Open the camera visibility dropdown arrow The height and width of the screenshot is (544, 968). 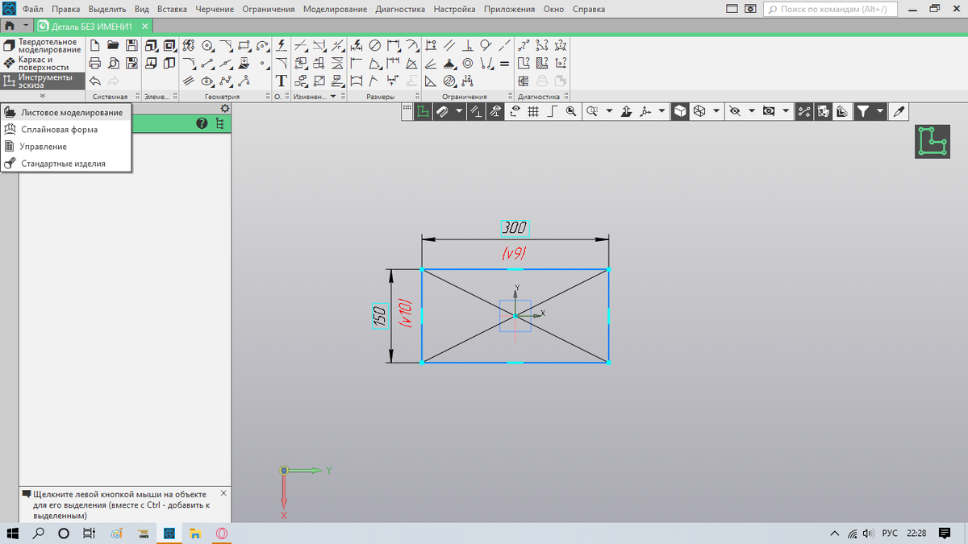point(786,111)
